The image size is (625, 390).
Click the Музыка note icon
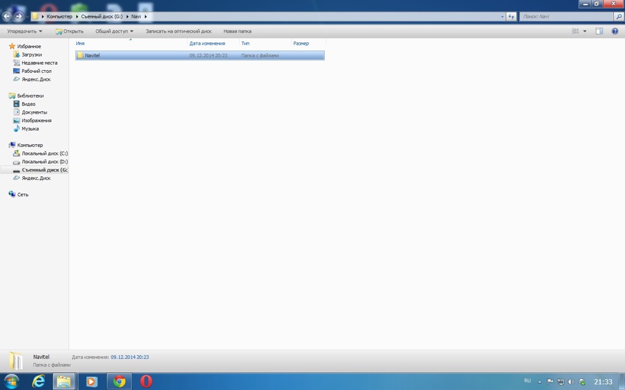point(16,129)
